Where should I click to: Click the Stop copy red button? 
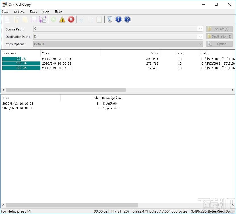coord(71,19)
